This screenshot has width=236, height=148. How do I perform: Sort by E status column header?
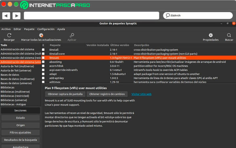[x=43, y=45]
